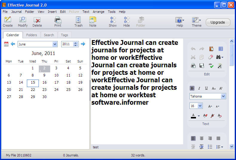
Task: Click the Folder toolbar icon
Action: (x=141, y=22)
